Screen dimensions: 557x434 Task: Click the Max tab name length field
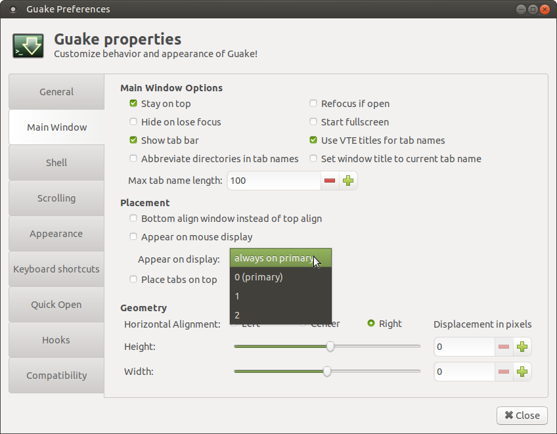(274, 181)
